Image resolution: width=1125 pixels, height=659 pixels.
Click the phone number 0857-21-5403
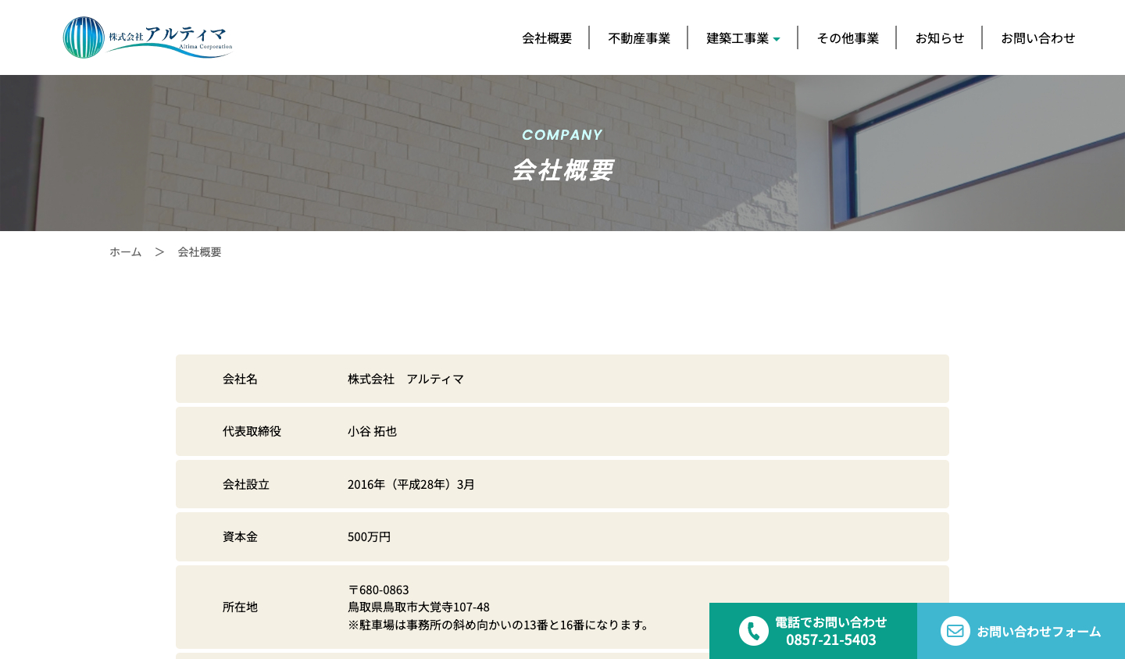(830, 639)
